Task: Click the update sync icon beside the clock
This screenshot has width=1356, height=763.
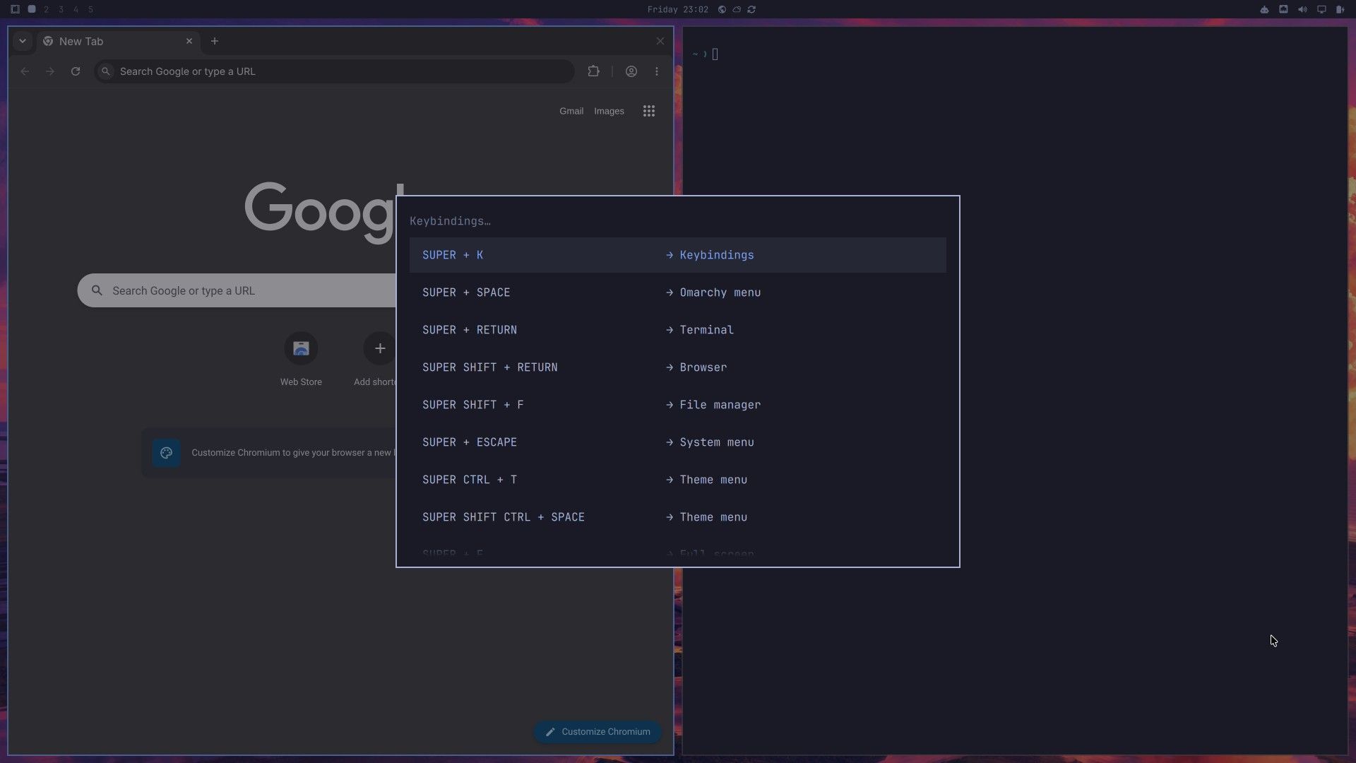Action: 751,9
